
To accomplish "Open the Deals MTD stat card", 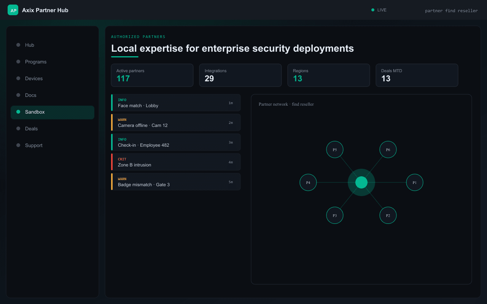I will pos(417,75).
